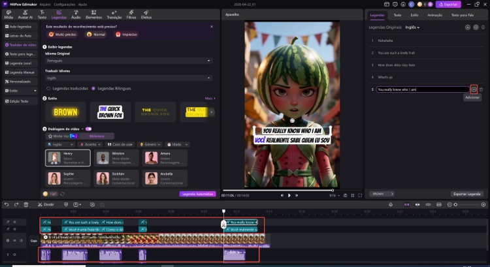490x267 pixels.
Task: Open the Idioma Original Português dropdown
Action: click(129, 61)
